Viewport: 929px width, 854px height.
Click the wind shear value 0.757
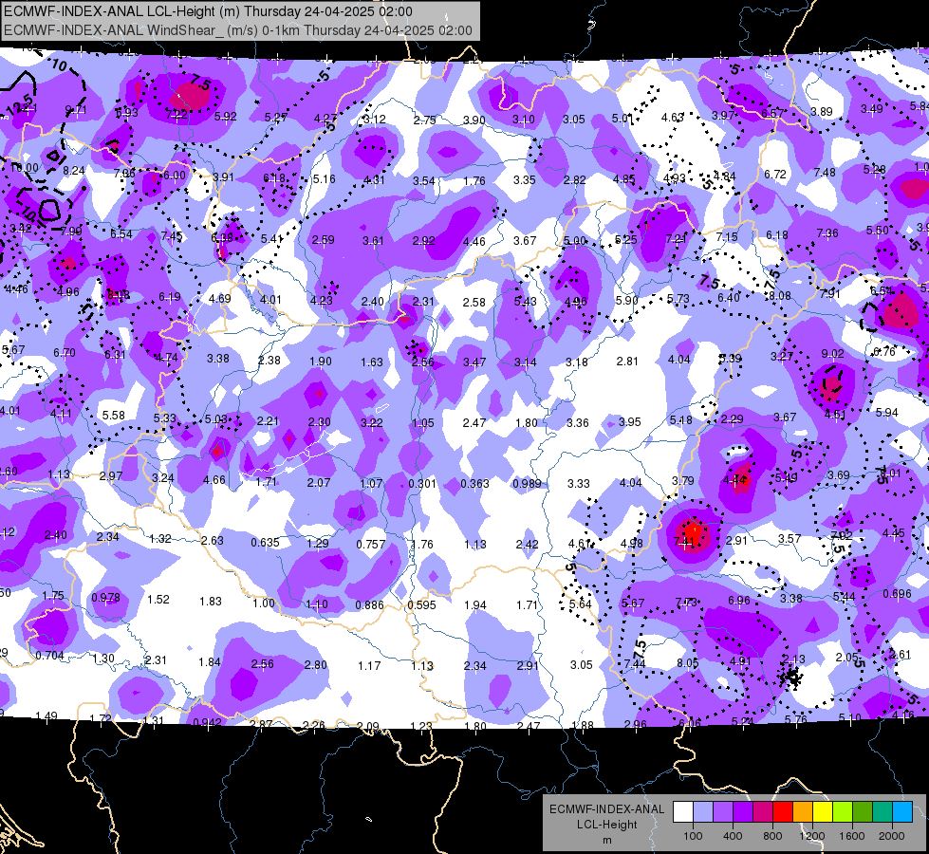pos(371,544)
